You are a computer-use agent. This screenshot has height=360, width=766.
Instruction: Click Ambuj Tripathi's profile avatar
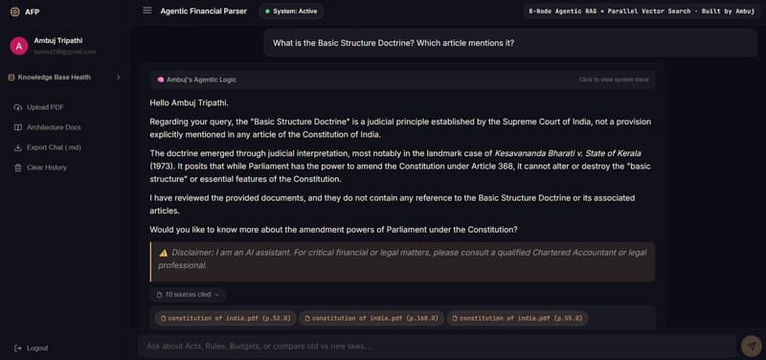[x=18, y=46]
